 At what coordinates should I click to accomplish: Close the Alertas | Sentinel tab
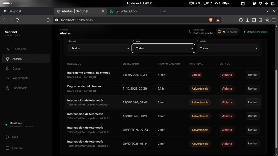(103, 11)
